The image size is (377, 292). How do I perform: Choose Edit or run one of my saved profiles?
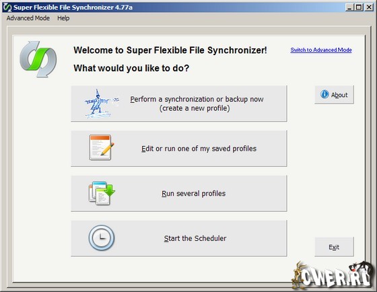[x=179, y=149]
